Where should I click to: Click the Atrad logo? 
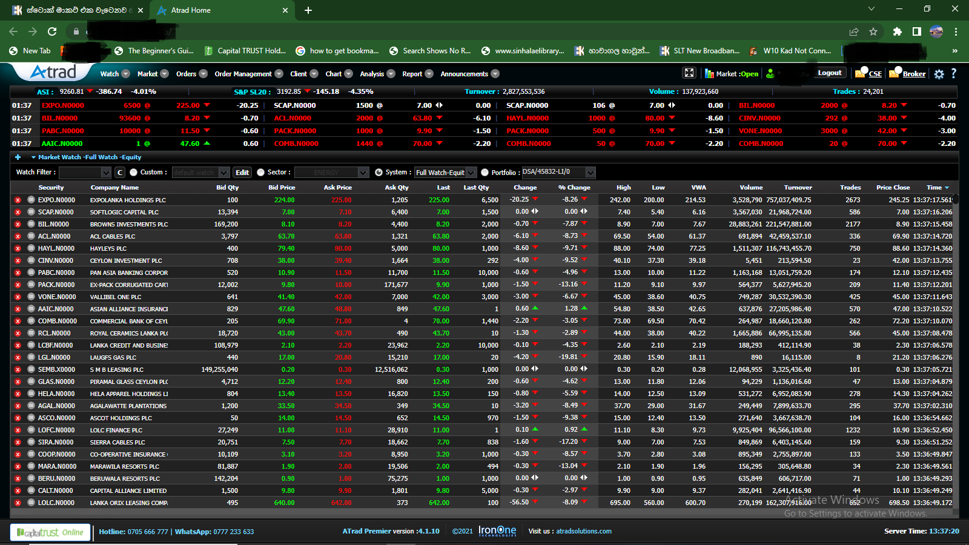coord(53,72)
